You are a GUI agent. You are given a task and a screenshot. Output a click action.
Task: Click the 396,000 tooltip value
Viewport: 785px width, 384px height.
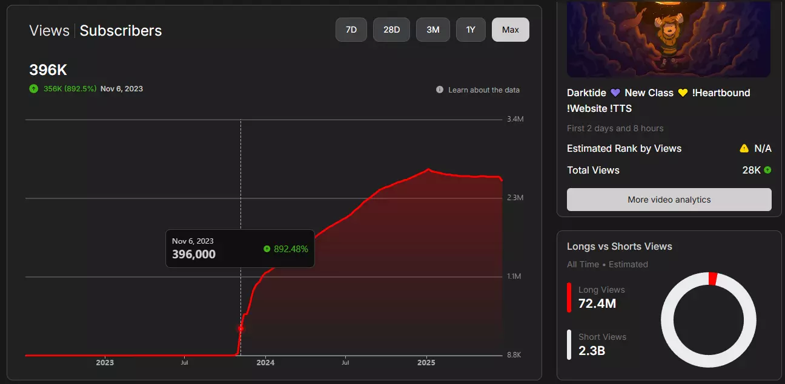pos(194,254)
